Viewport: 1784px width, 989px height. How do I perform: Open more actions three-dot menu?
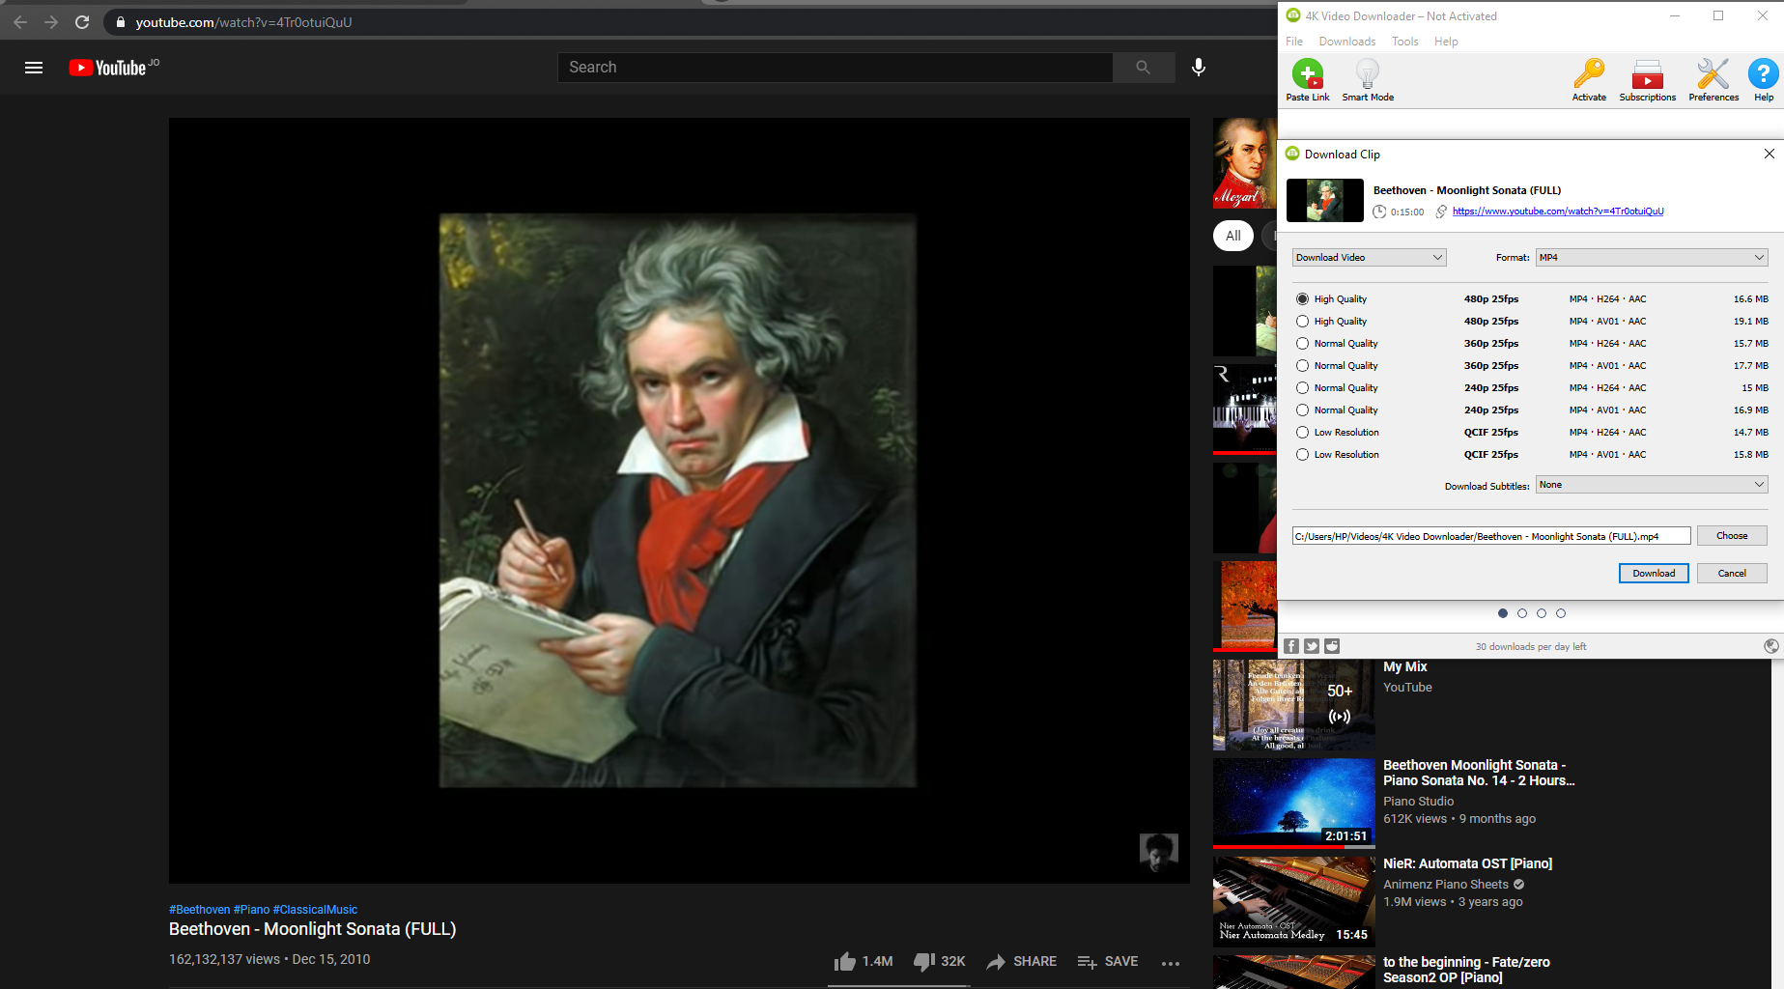(x=1171, y=963)
